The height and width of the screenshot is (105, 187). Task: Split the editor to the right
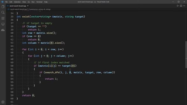[x=181, y=6]
